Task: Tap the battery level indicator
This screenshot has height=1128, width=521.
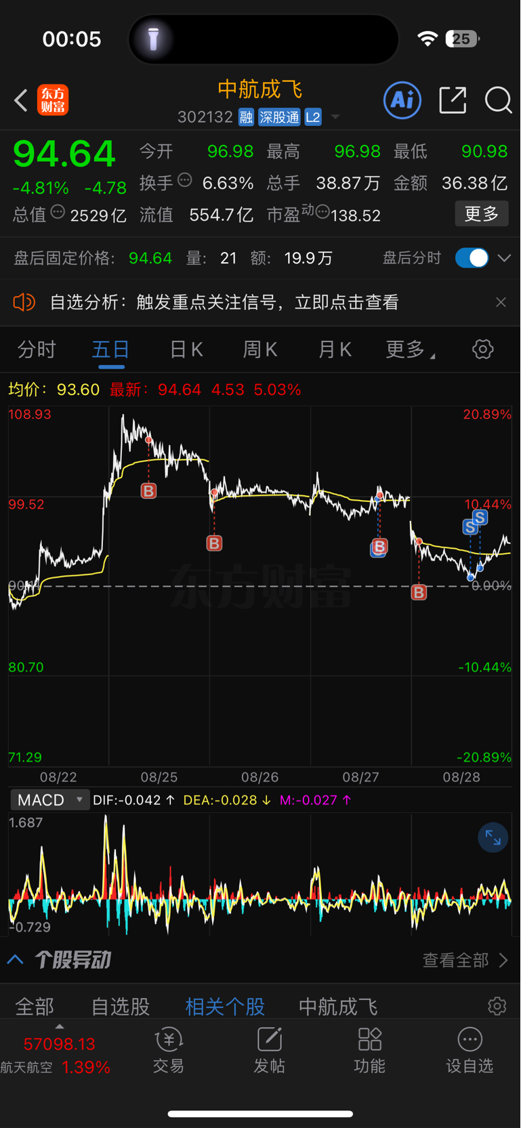Action: click(x=463, y=39)
